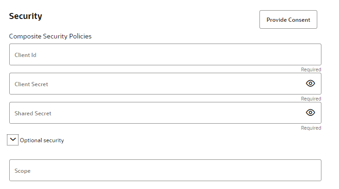The height and width of the screenshot is (189, 339).
Task: Click the Client Secret placeholder text
Action: coord(31,84)
